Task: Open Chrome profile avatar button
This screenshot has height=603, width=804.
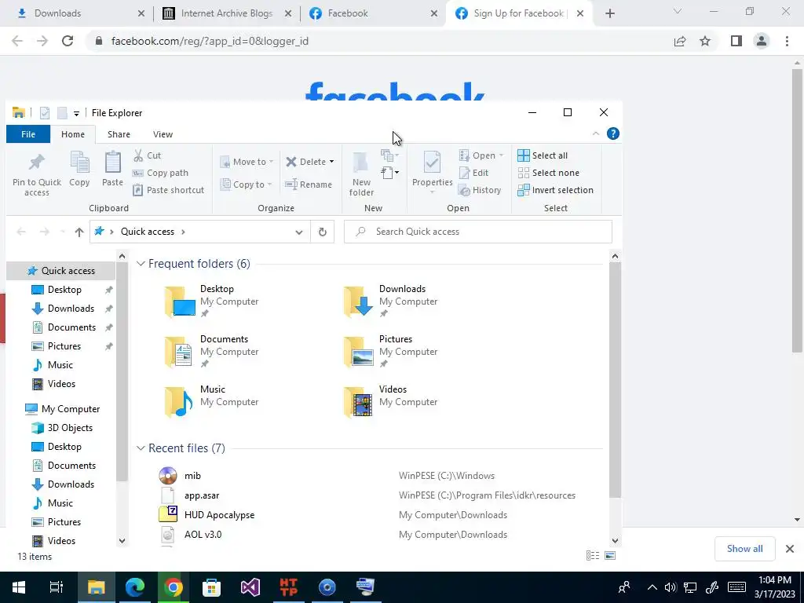Action: coord(762,41)
